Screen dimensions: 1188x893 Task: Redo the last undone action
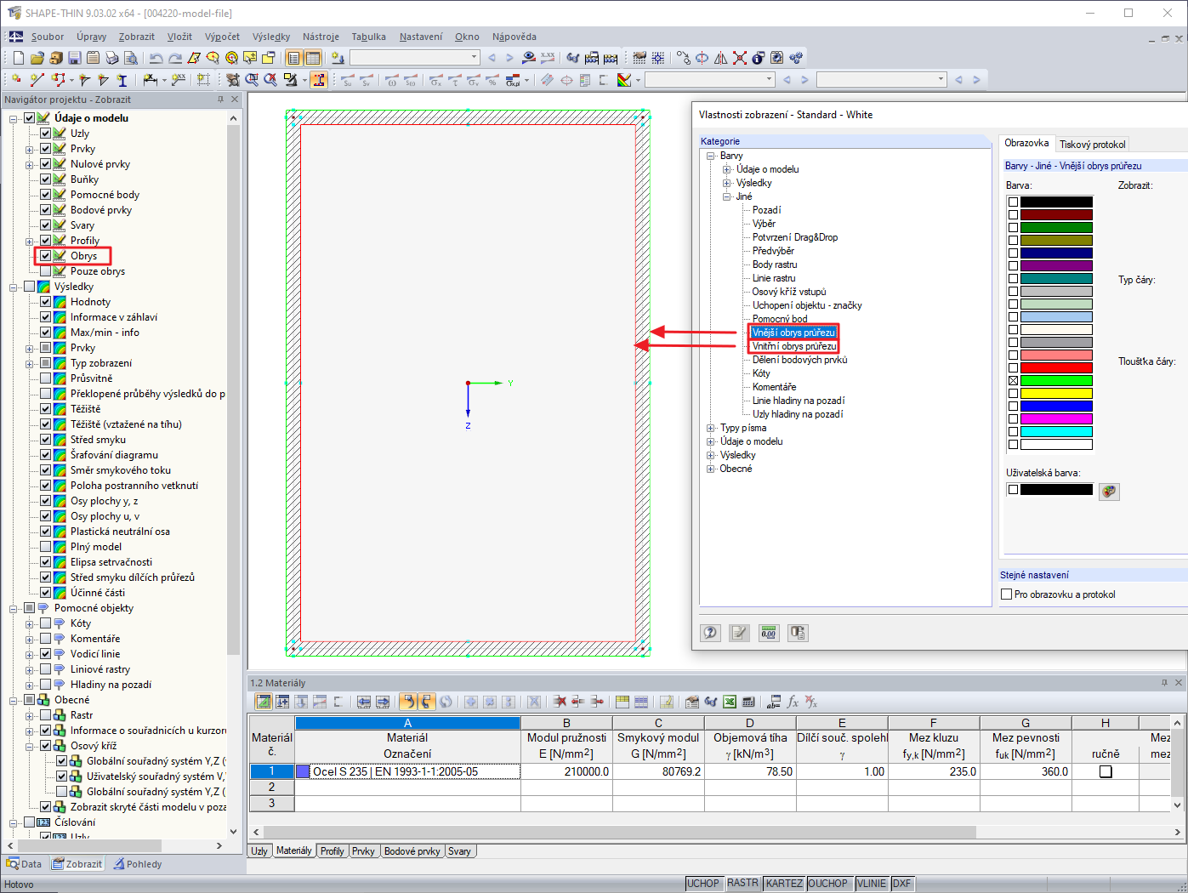[175, 58]
